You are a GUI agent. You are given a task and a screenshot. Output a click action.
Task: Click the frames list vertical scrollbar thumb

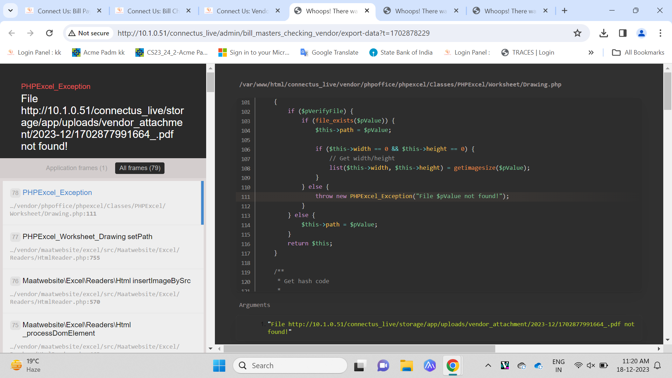coord(210,82)
